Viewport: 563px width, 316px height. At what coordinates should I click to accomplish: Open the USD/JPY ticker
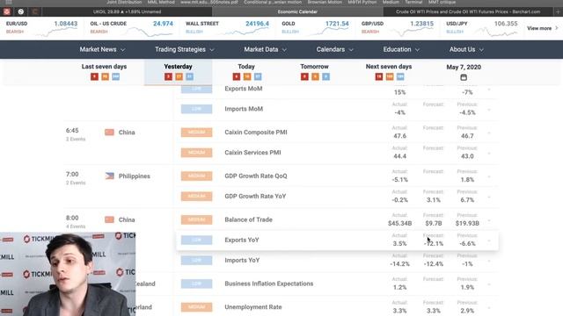482,28
